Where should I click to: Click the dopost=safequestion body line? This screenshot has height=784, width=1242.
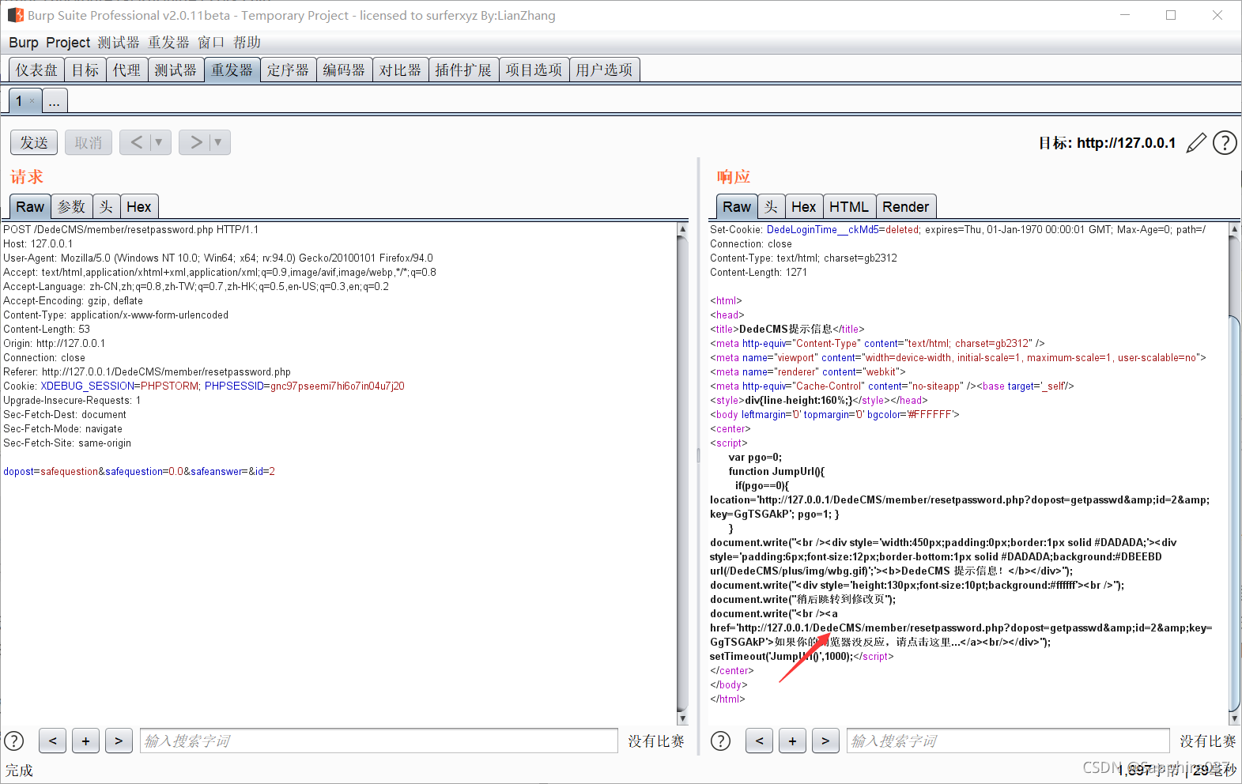click(139, 472)
